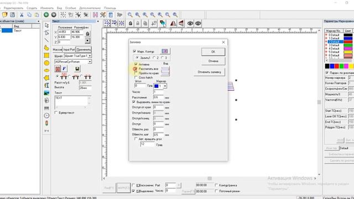Image resolution: width=354 pixels, height=199 pixels.
Task: Open the Создать menu
Action: 32,8
